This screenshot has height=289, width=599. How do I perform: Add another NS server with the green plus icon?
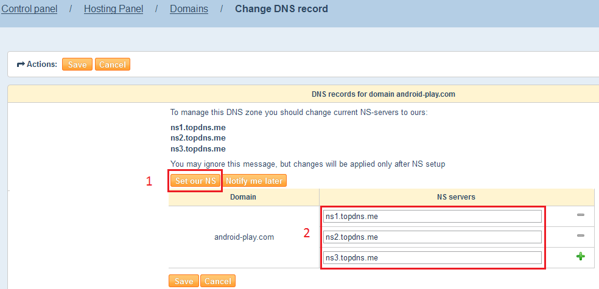(x=580, y=257)
